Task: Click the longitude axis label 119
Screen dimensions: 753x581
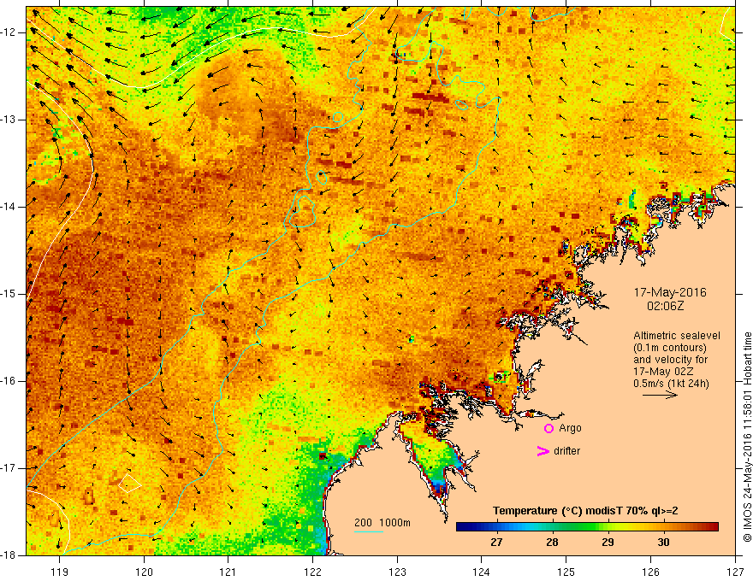Action: pos(60,572)
